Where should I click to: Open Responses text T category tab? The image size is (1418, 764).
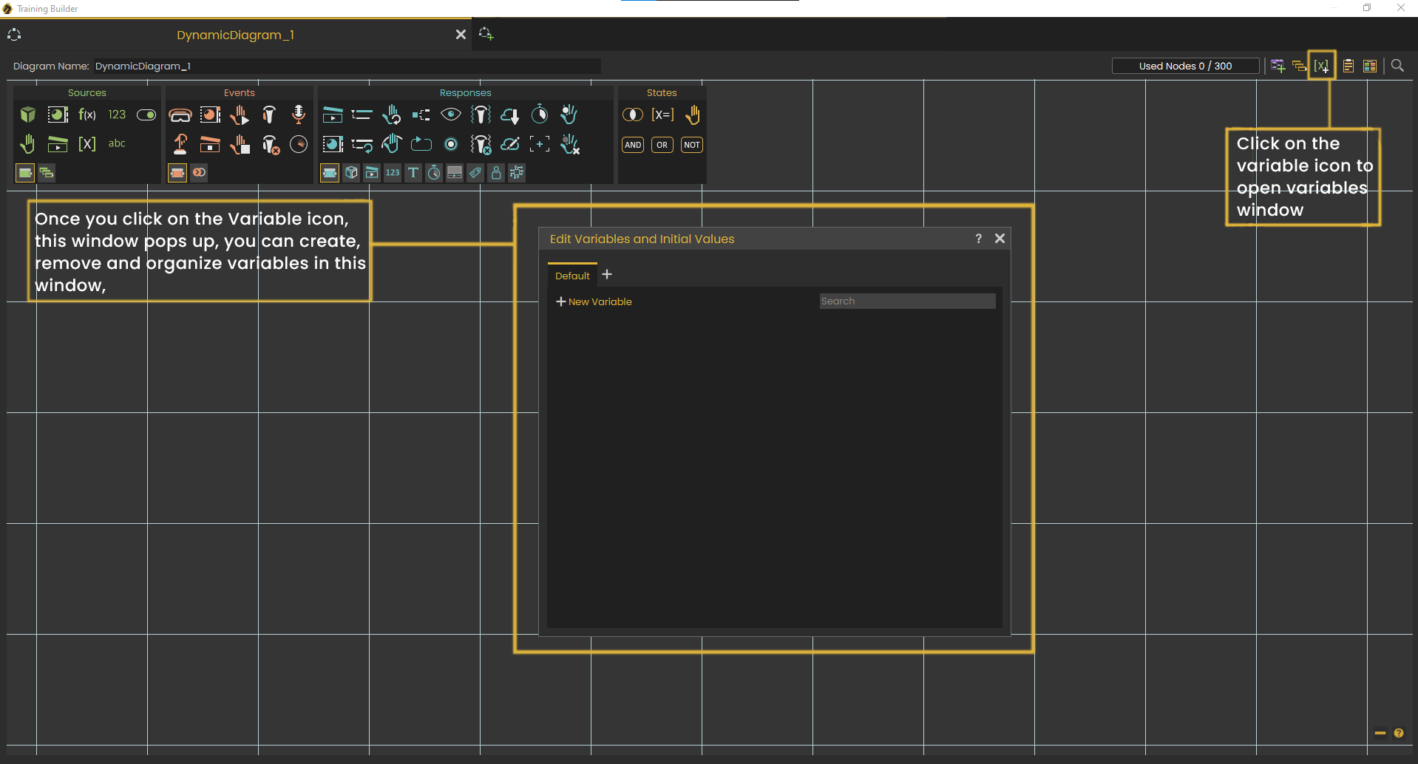pos(413,173)
